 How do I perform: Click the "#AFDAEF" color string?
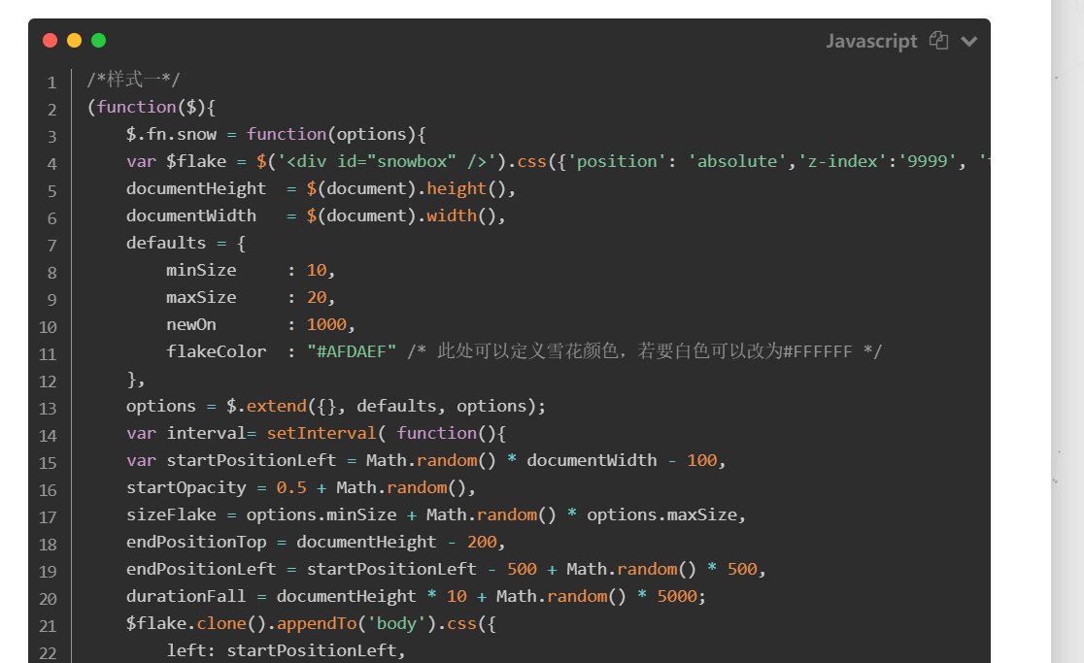352,351
